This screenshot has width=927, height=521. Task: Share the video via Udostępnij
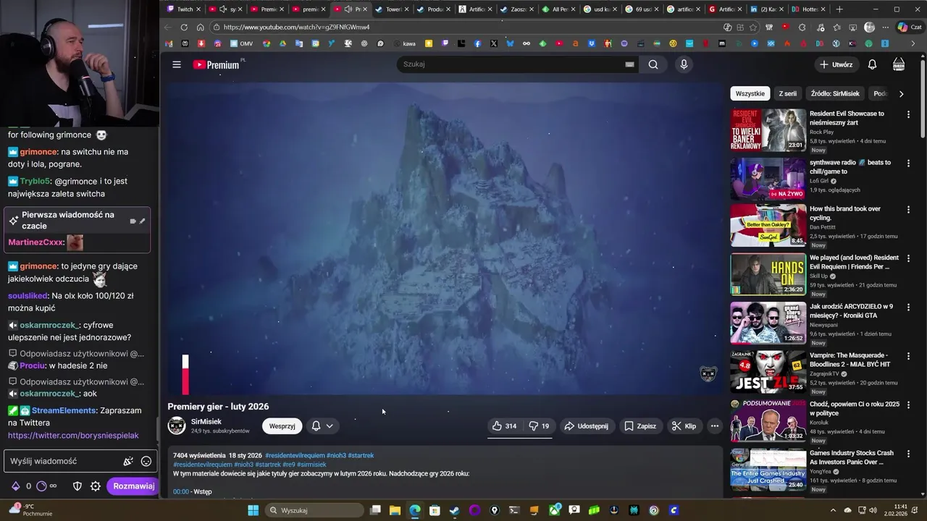coord(586,426)
